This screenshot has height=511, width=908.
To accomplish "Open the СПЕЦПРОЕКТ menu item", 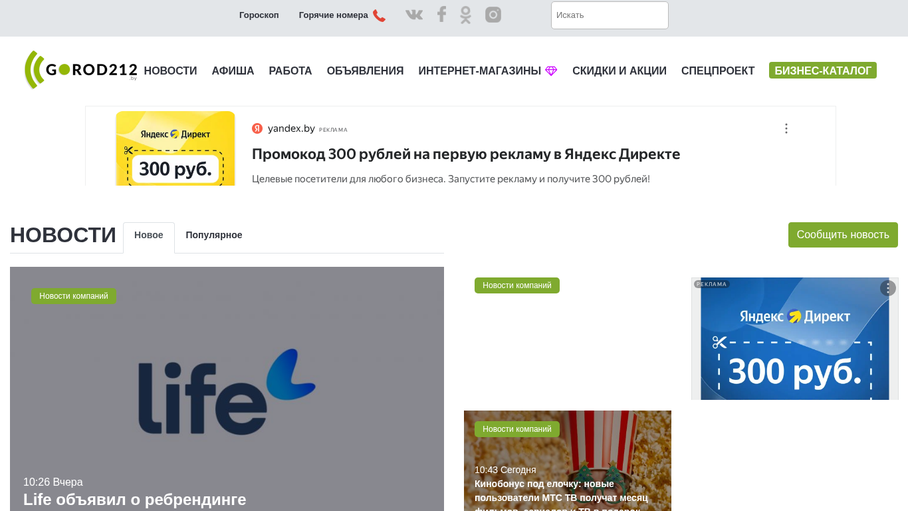I will [718, 71].
